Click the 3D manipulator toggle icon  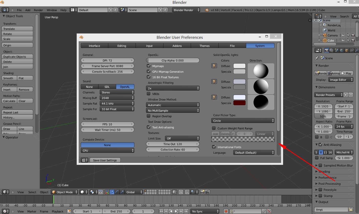pos(107,192)
